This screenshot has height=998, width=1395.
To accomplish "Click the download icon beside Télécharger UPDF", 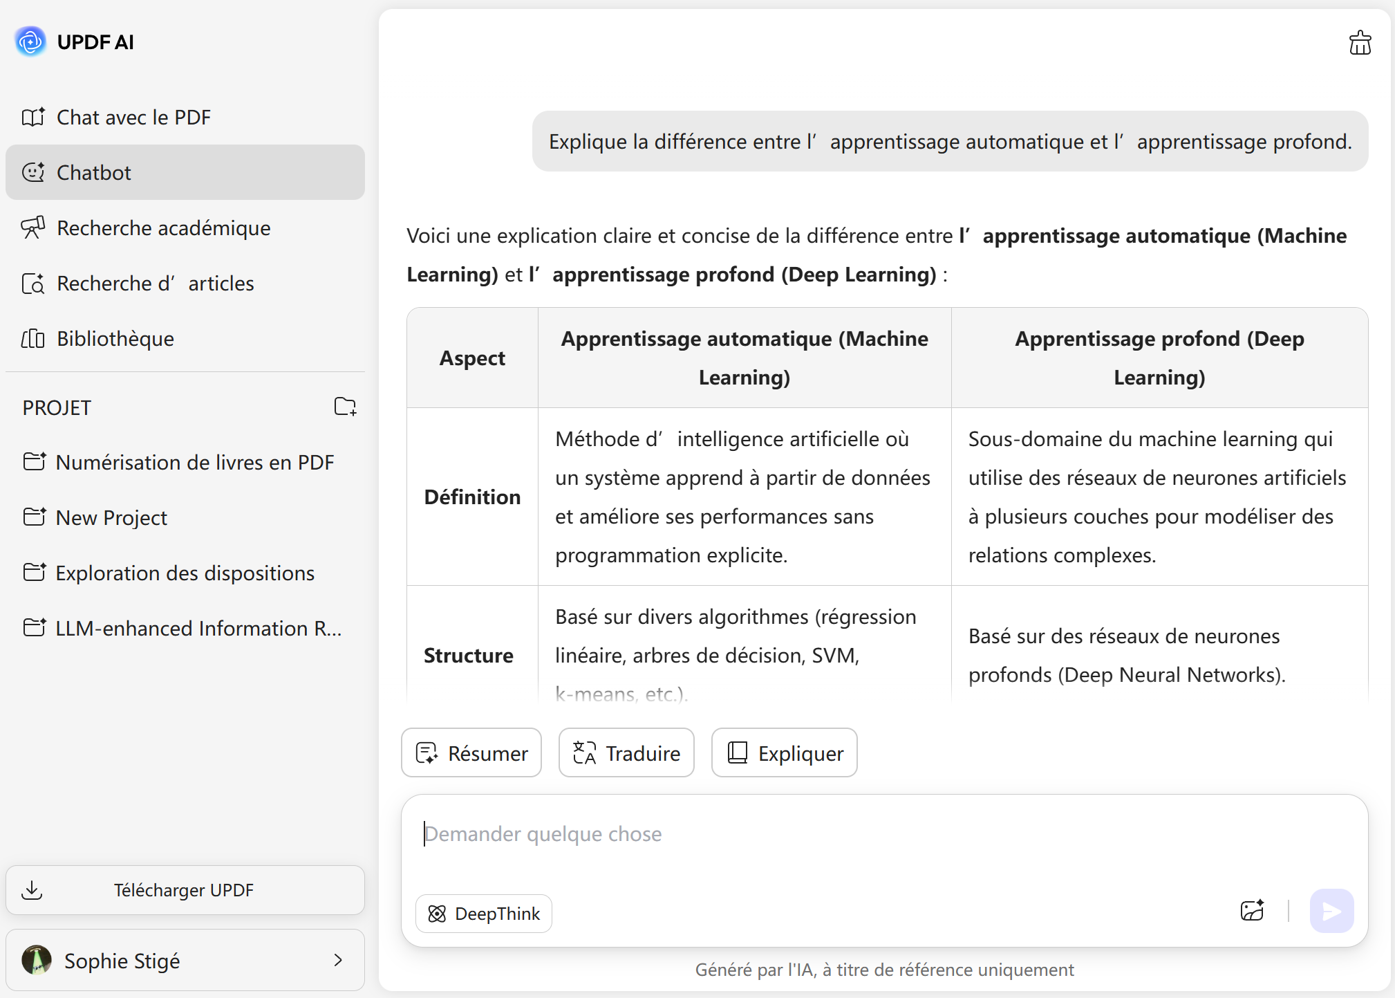I will tap(32, 890).
